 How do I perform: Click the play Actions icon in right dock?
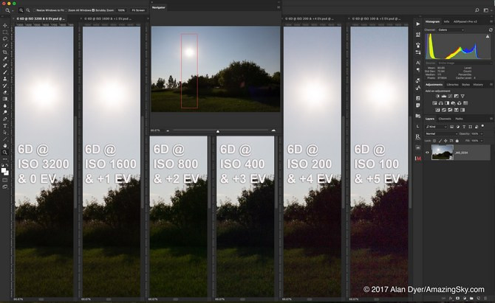[417, 24]
